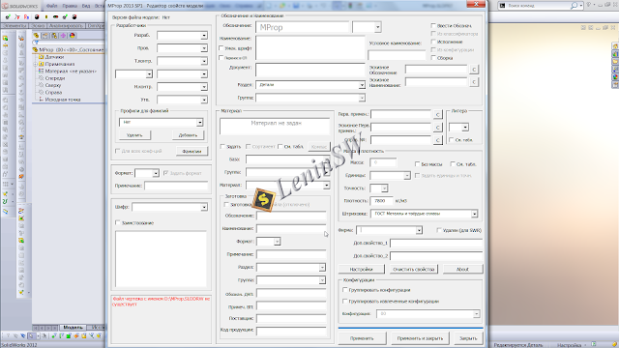
Task: Open Утв. dropdown list
Action: (204, 100)
